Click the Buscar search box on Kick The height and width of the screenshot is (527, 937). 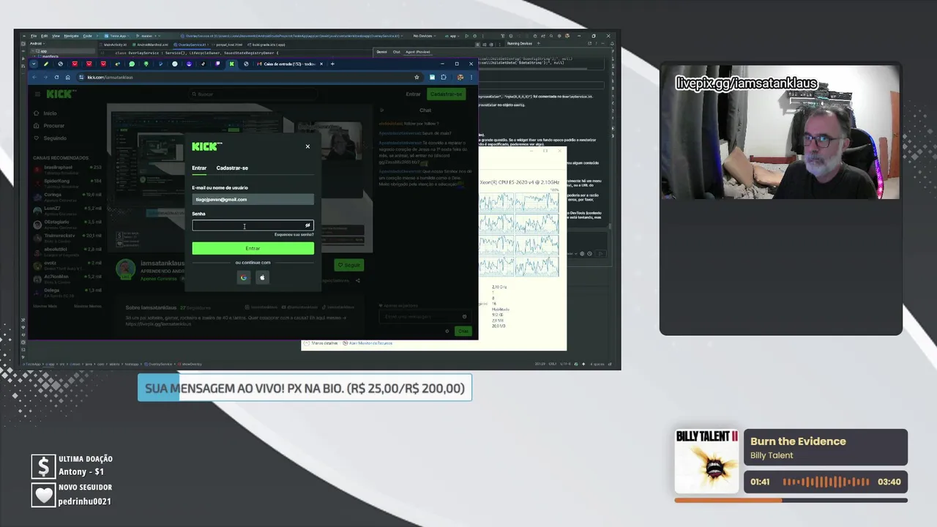(x=254, y=94)
